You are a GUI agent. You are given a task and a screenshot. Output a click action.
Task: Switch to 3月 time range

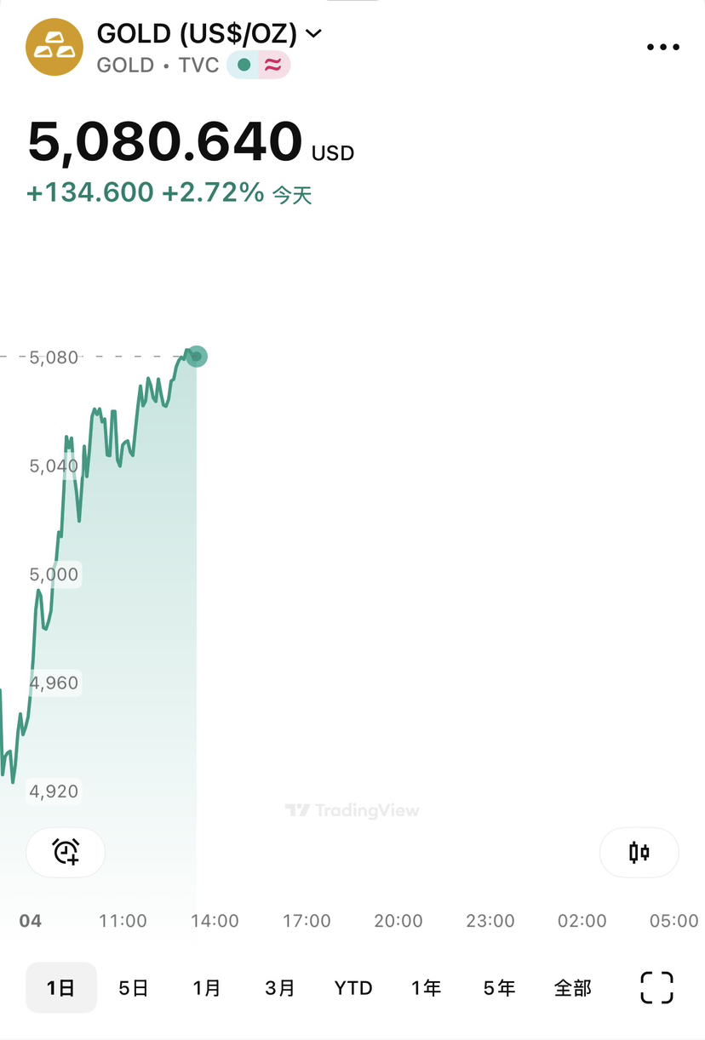click(280, 988)
